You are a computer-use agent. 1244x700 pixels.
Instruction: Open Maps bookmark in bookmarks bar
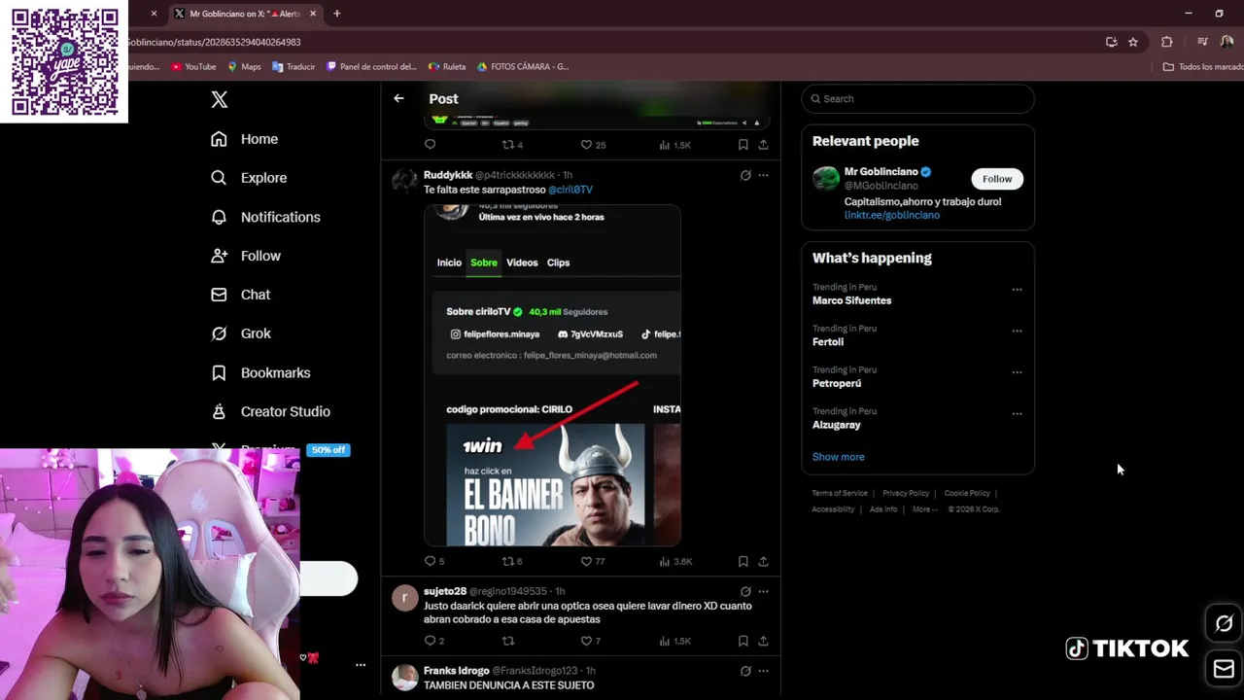(244, 67)
